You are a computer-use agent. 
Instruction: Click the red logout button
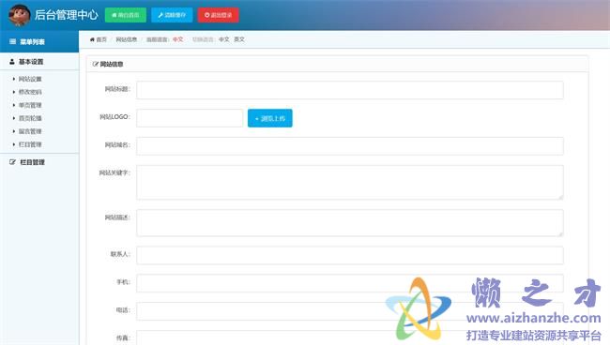pos(218,15)
